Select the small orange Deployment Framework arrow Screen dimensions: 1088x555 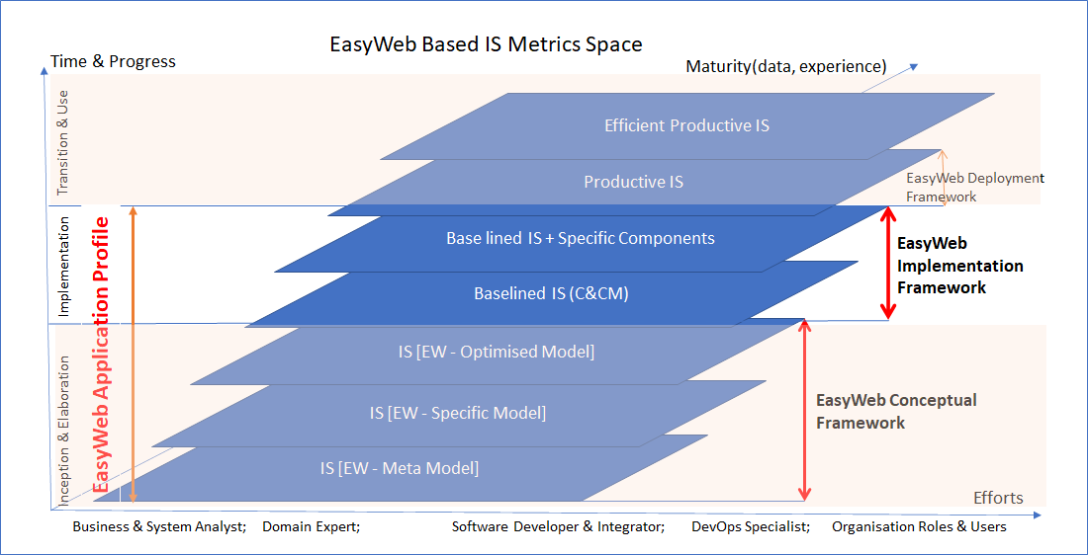coord(942,177)
